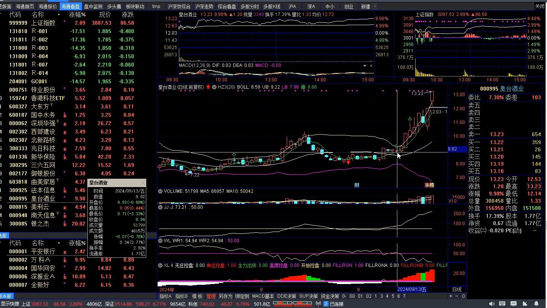Click the 指标A button
Image resolution: width=547 pixels, height=308 pixels.
coord(166,296)
